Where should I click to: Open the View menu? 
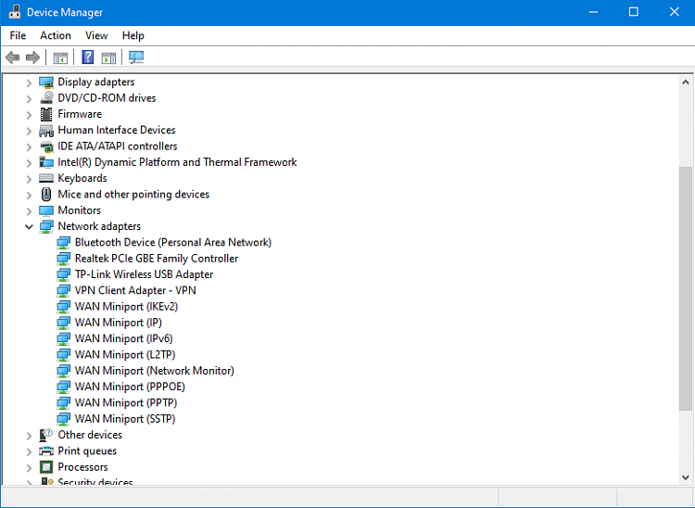tap(96, 35)
